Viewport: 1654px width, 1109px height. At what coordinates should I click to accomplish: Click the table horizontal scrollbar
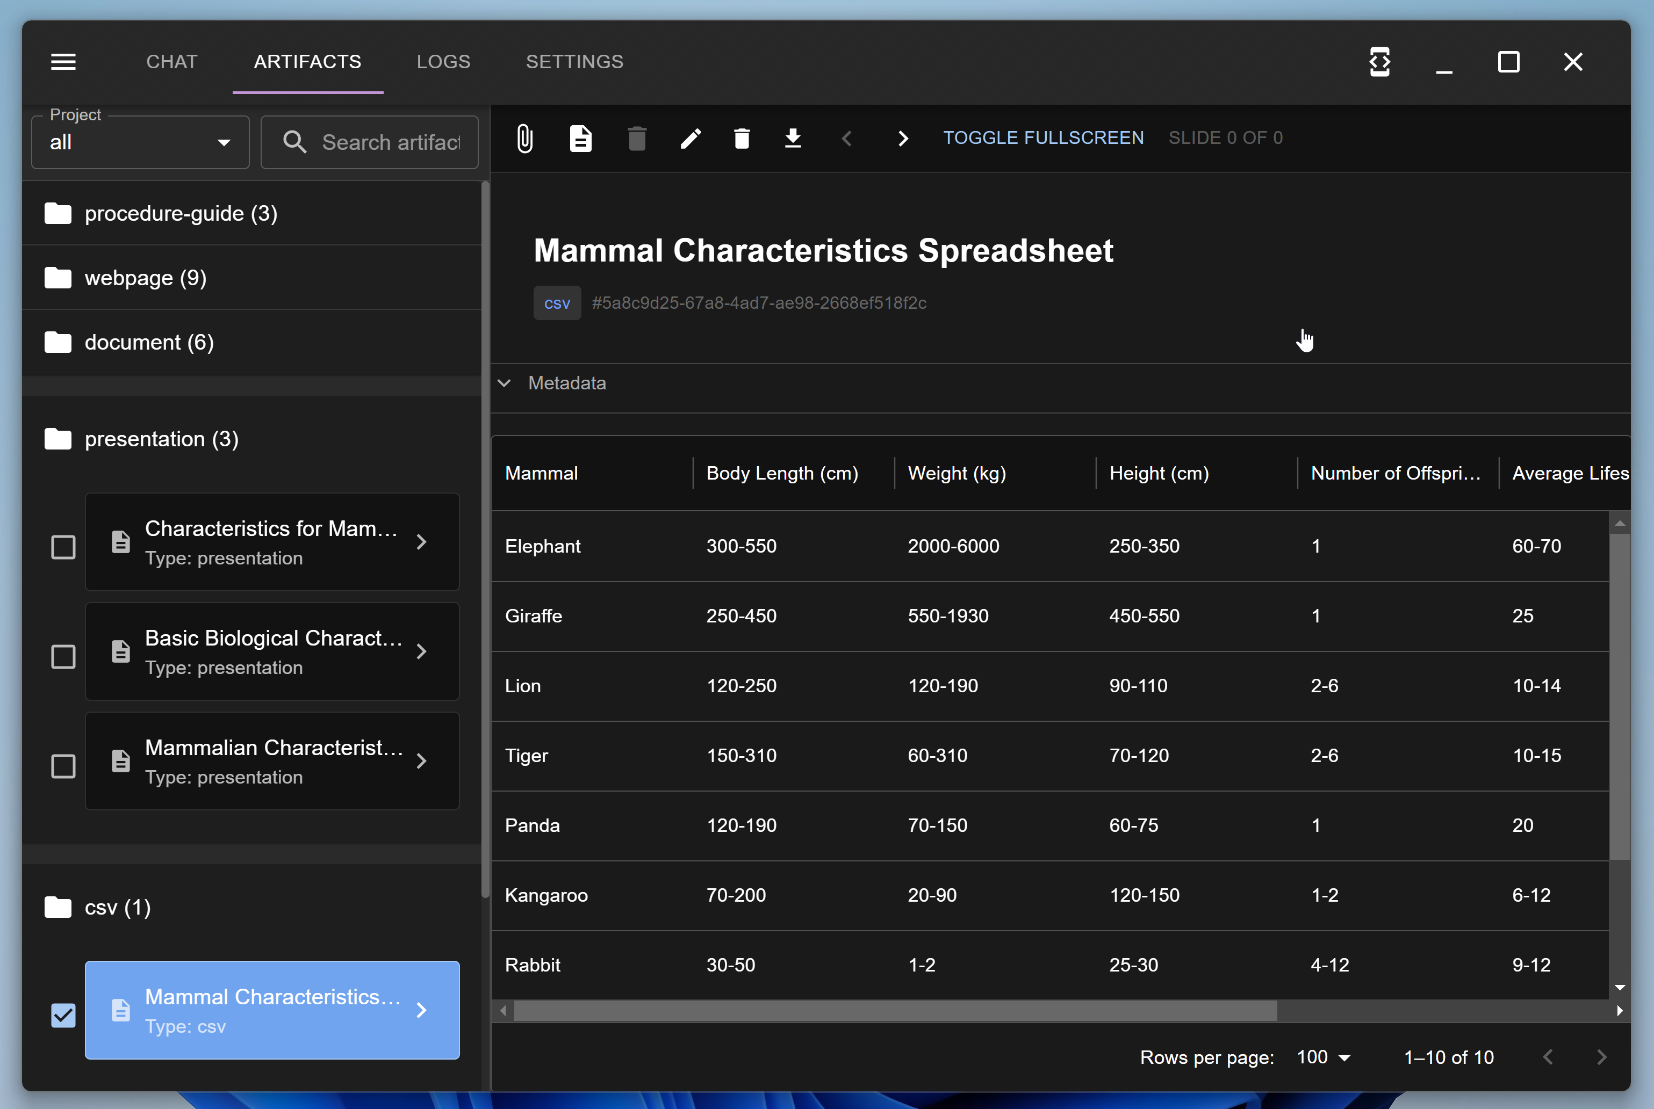(895, 1011)
